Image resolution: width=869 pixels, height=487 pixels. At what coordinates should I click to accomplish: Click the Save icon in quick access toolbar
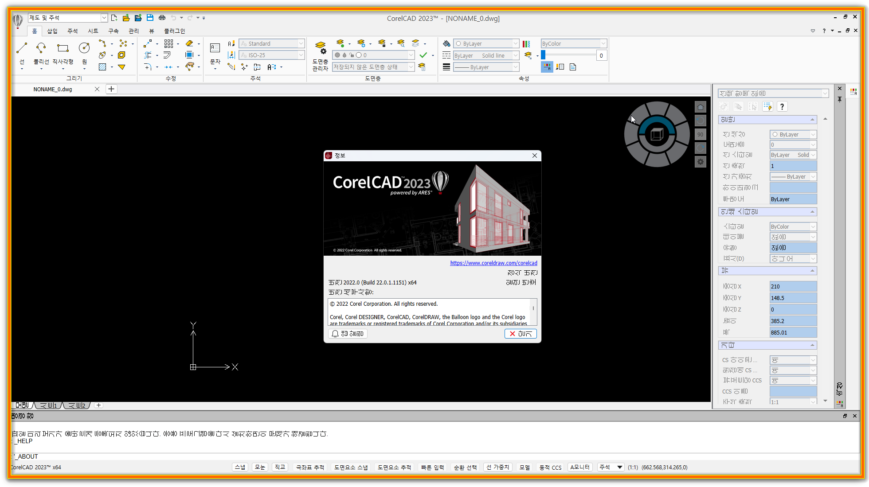point(150,18)
